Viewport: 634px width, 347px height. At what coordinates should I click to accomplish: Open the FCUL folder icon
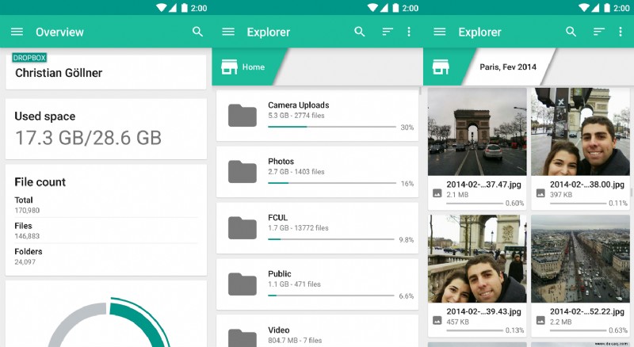(243, 228)
